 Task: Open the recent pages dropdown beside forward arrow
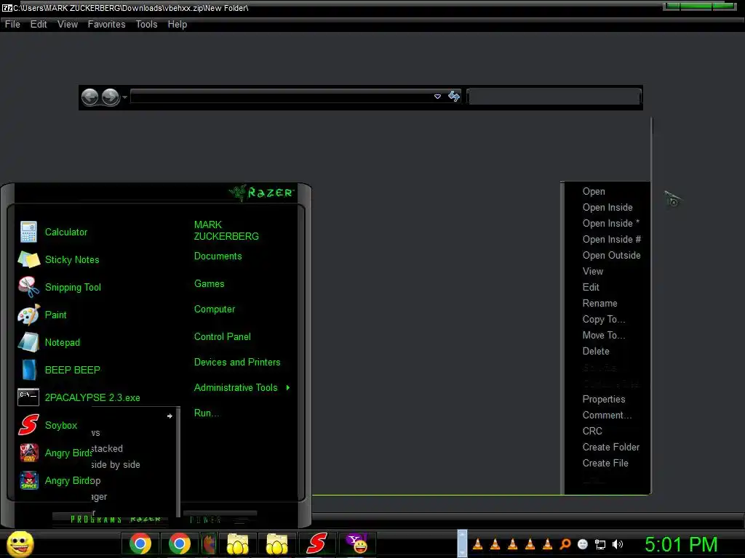(124, 97)
